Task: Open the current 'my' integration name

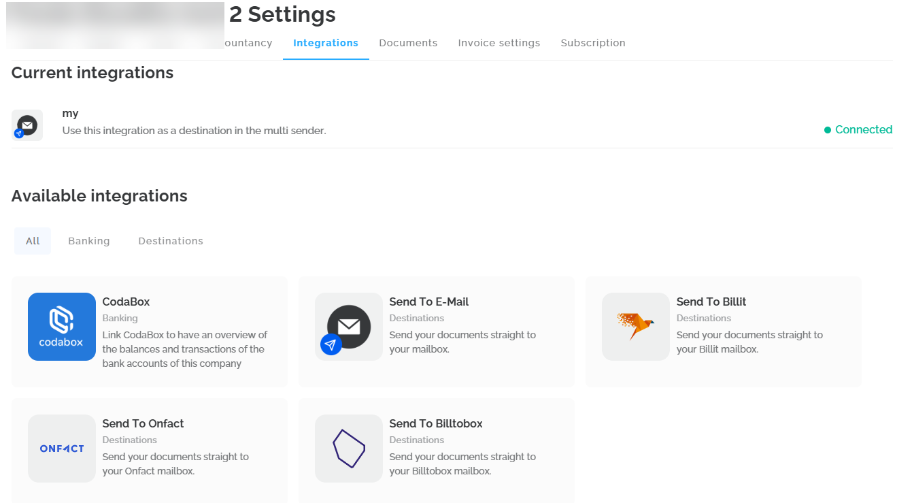Action: point(71,114)
